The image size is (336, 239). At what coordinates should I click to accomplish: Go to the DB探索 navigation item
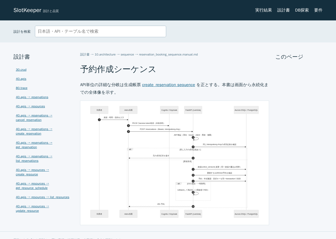(302, 10)
